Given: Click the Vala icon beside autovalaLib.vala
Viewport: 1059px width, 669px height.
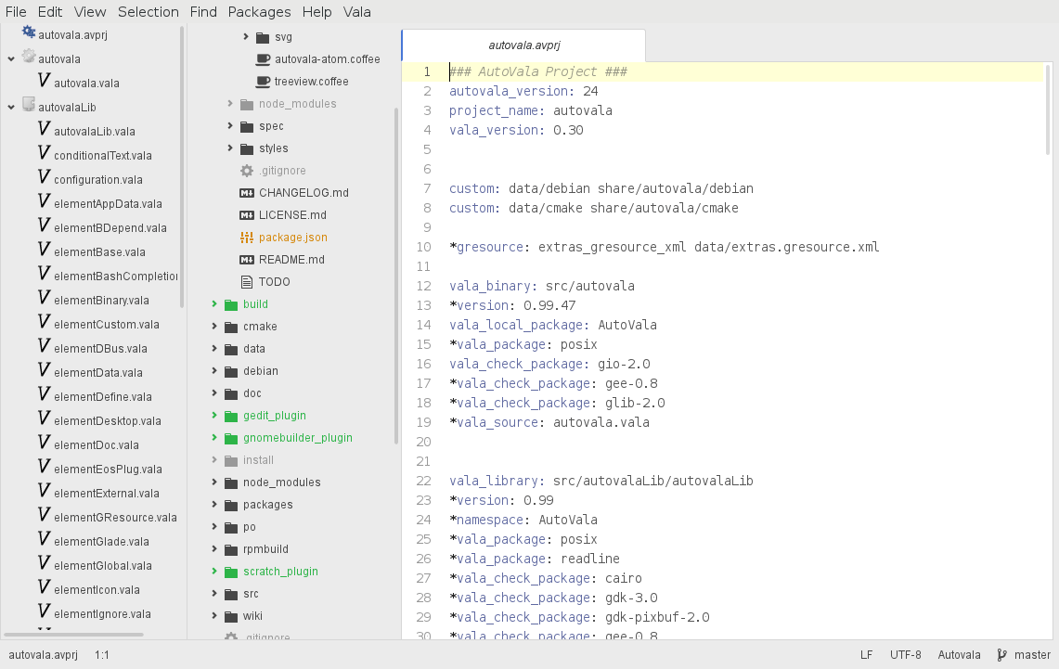Looking at the screenshot, I should pos(44,131).
